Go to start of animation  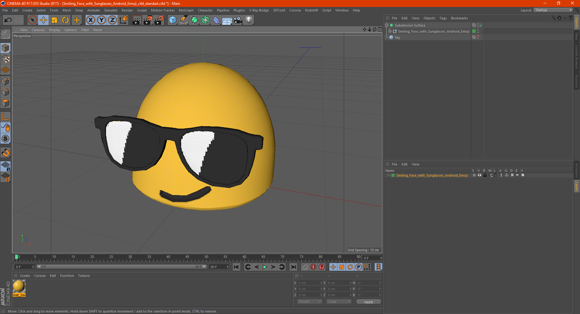point(237,267)
